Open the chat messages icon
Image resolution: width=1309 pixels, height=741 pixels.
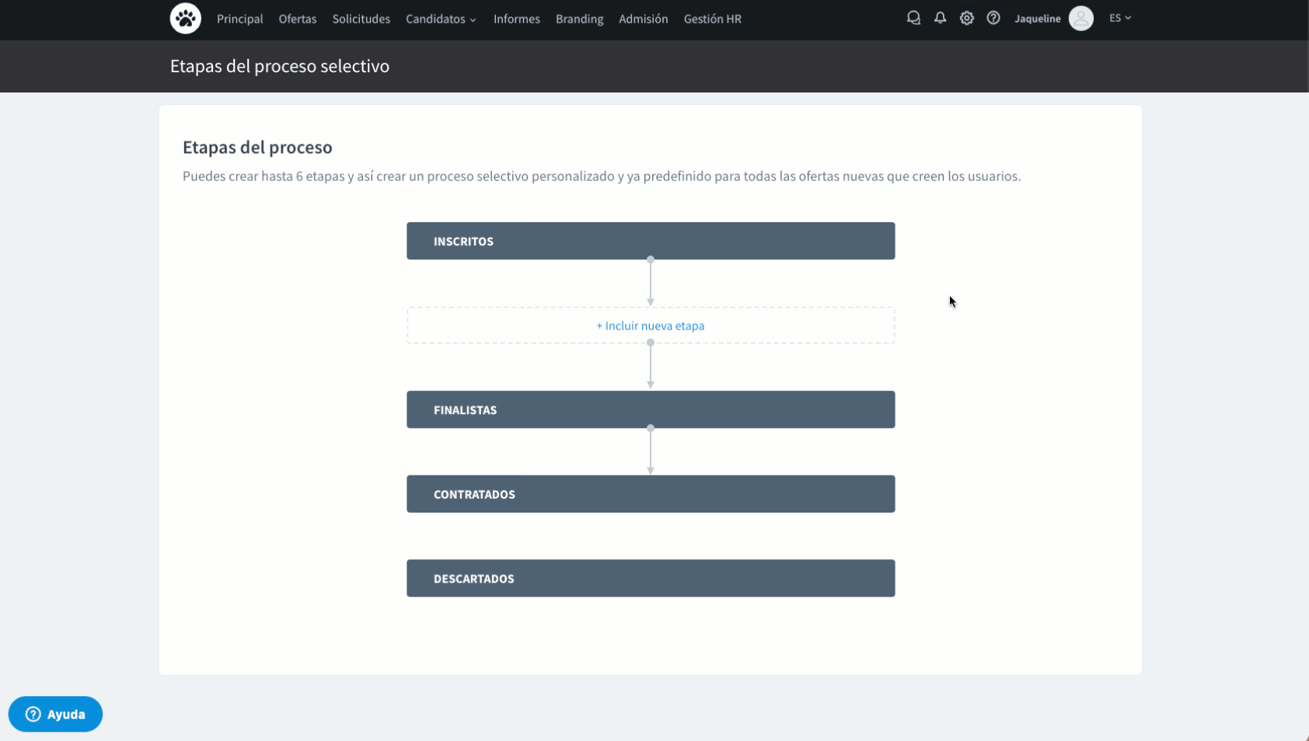913,18
